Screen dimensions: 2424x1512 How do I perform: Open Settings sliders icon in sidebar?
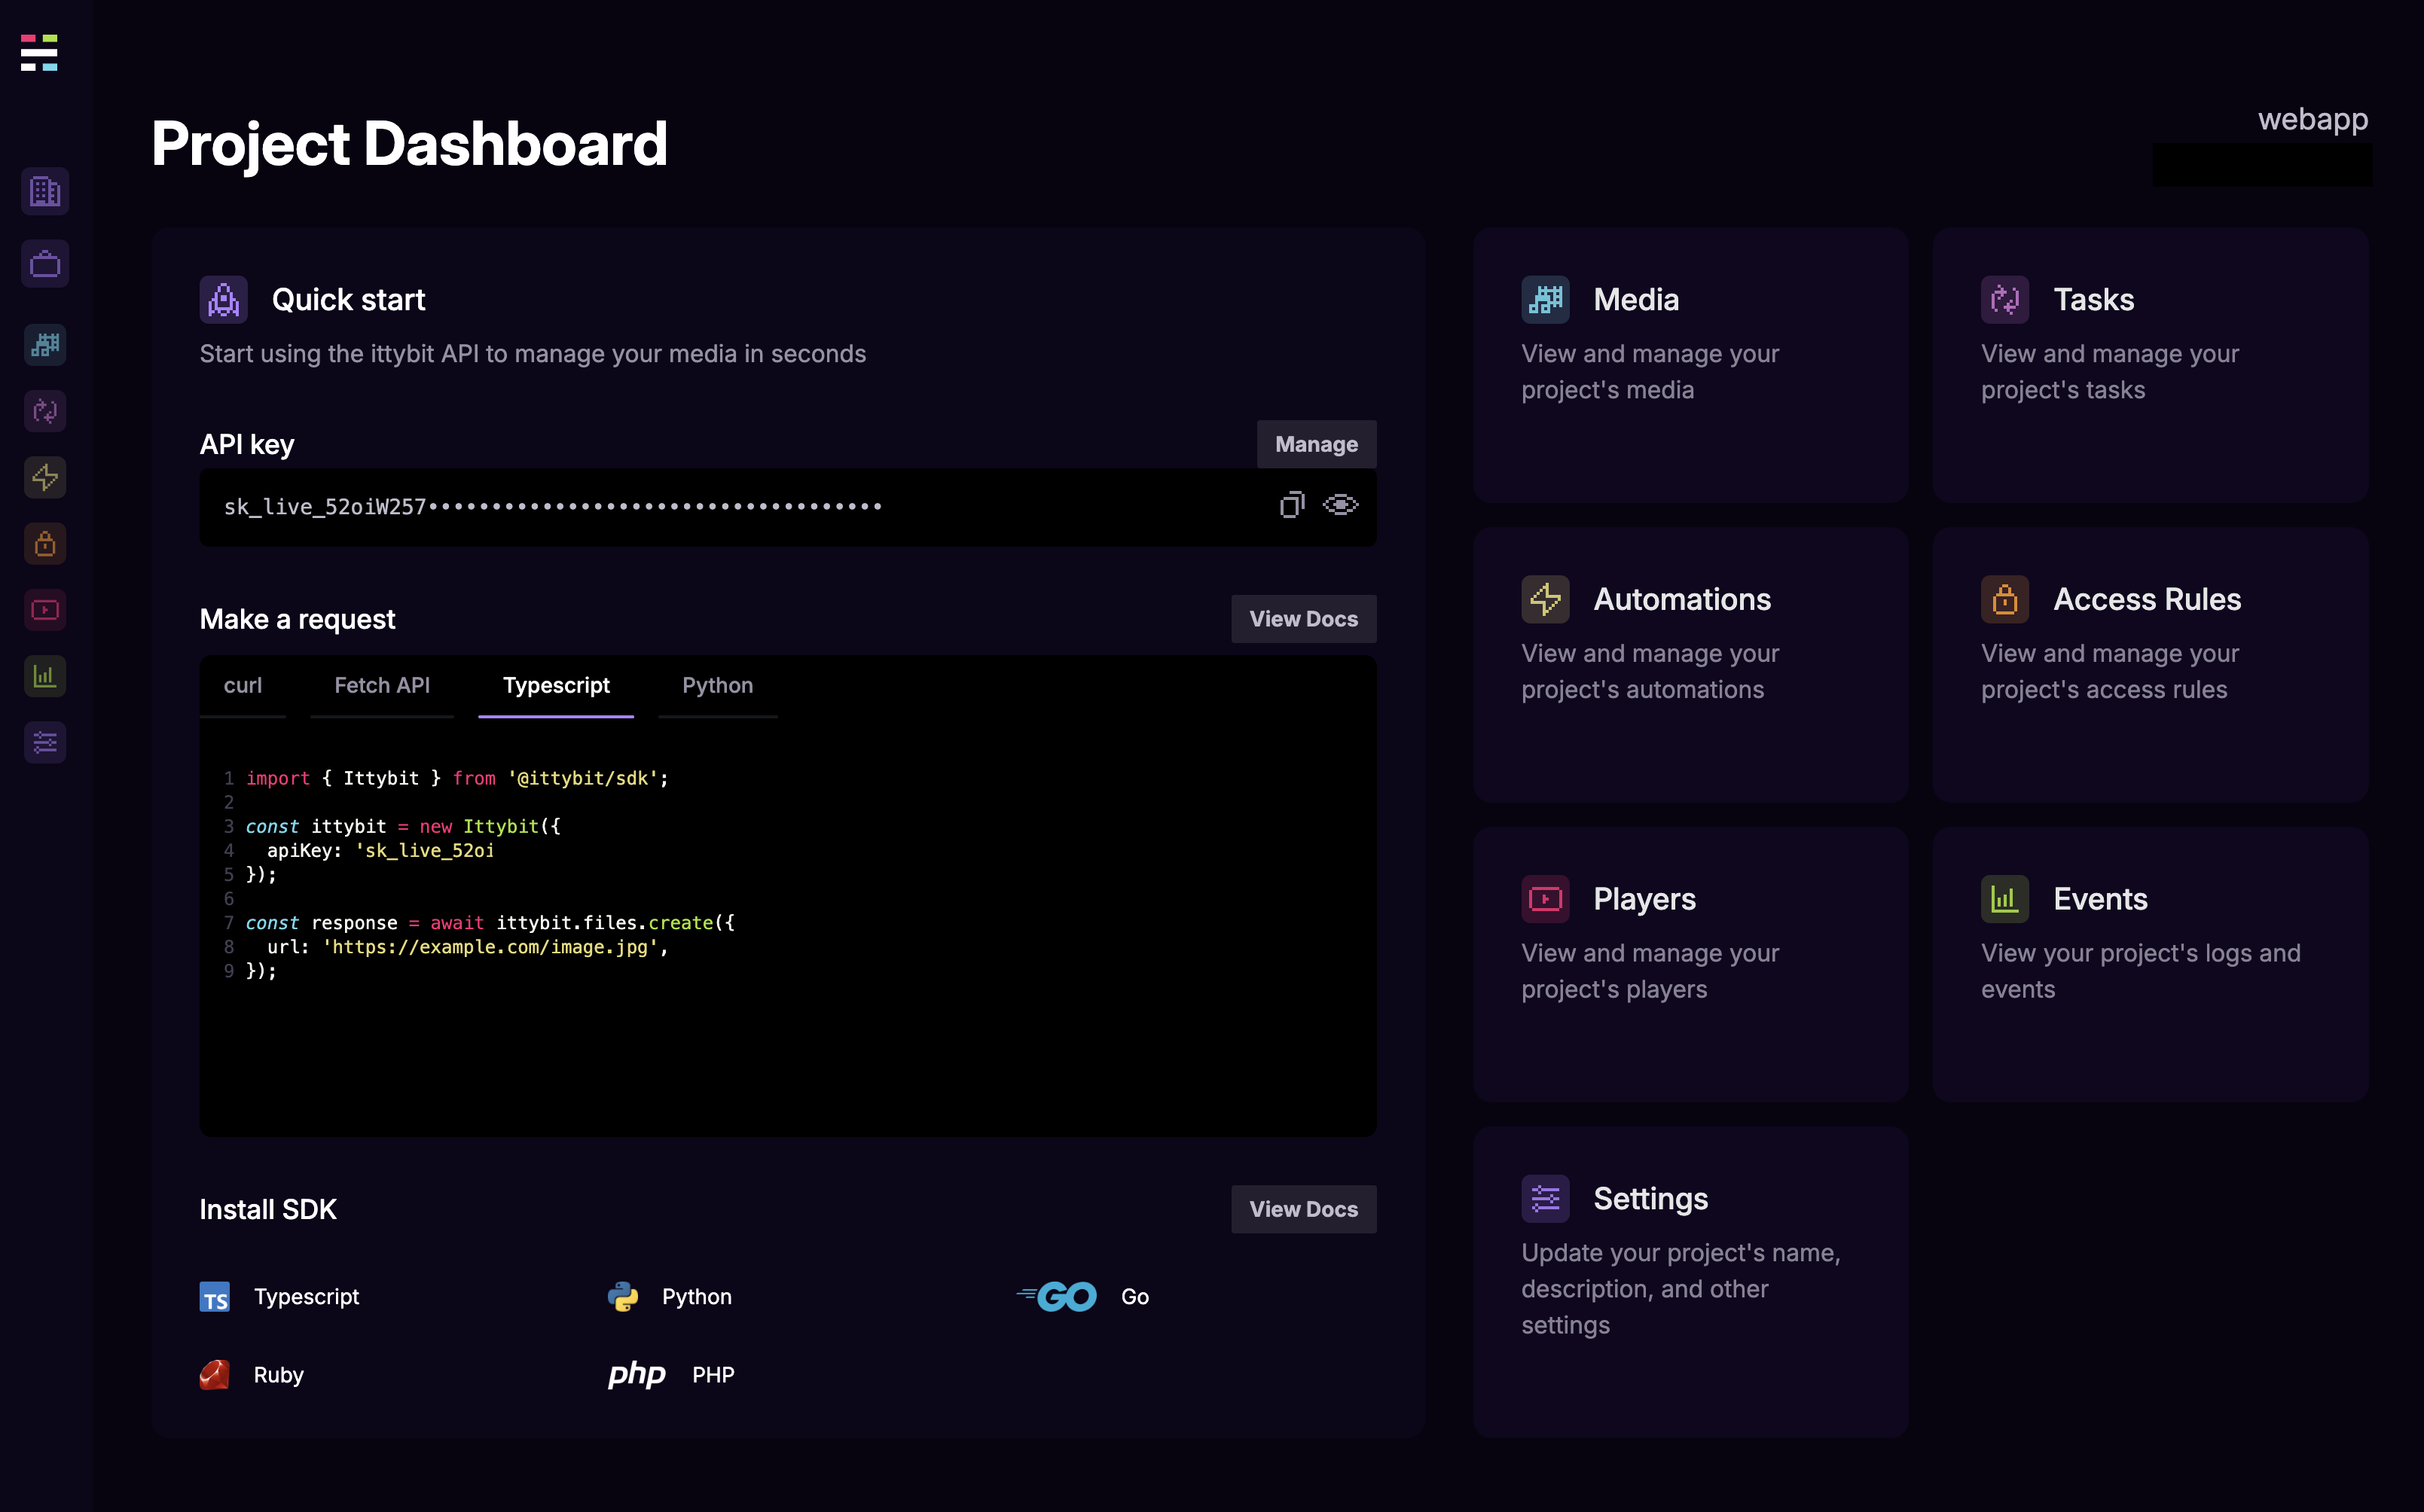45,743
